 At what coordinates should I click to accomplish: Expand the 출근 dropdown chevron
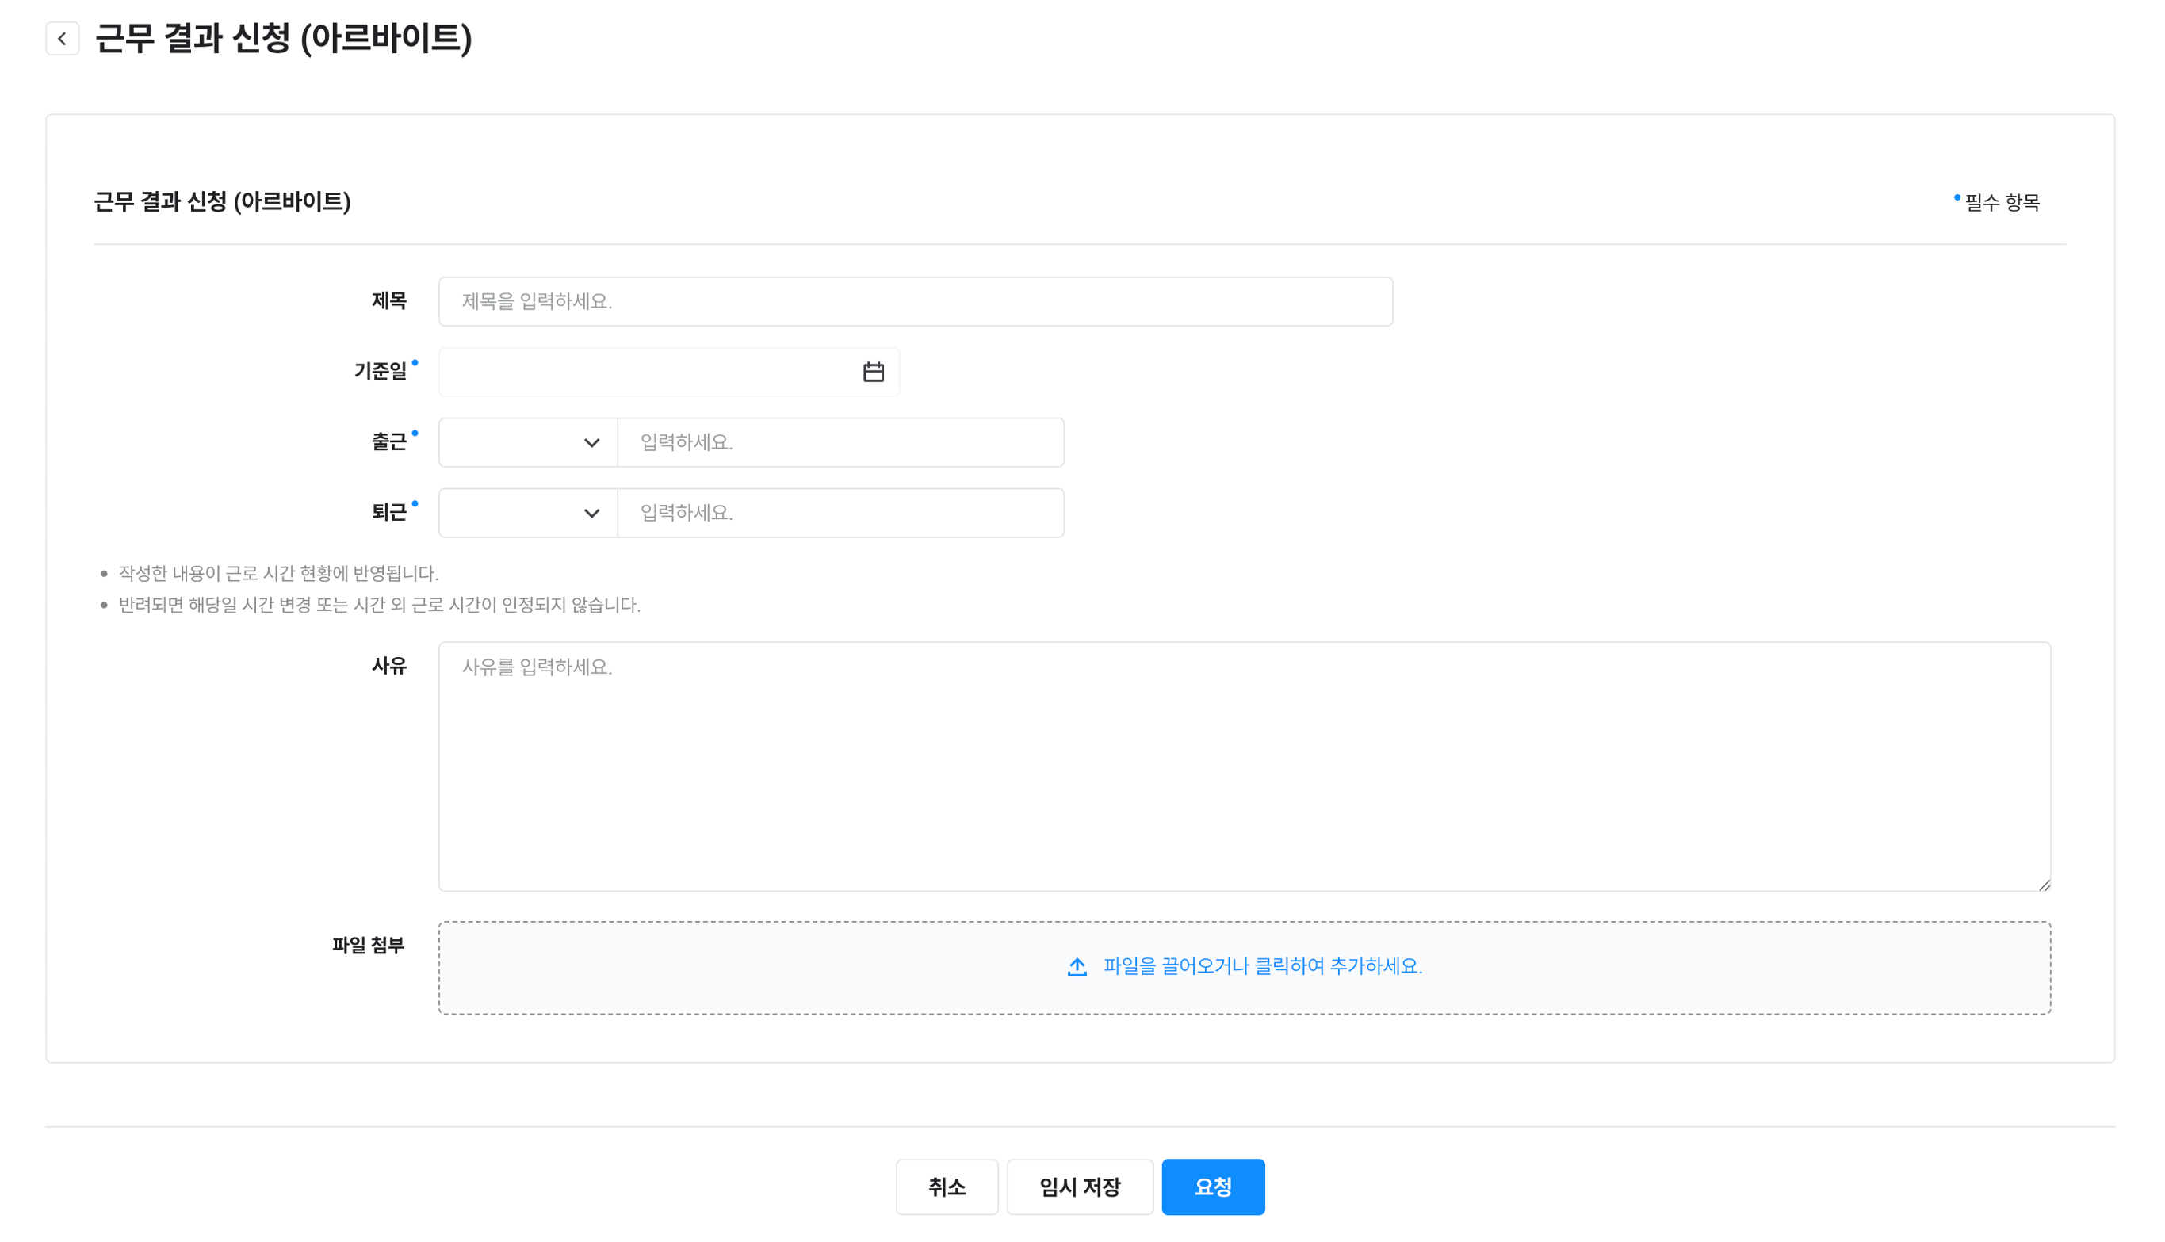tap(591, 443)
